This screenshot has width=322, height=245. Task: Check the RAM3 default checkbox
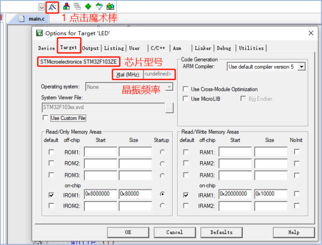(x=186, y=175)
